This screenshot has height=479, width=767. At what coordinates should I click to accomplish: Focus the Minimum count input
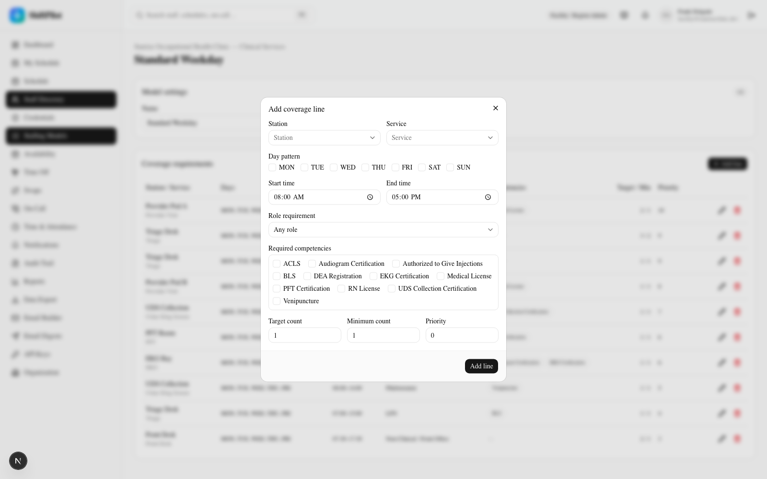[x=383, y=335]
